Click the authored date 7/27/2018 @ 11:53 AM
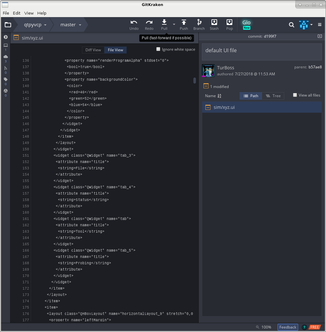This screenshot has height=332, width=326. click(255, 74)
